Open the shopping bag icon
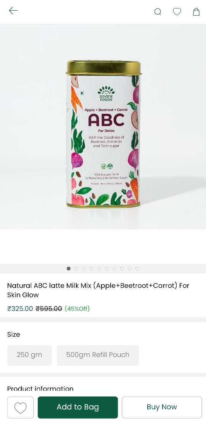Viewport: 206px width, 424px height. [x=196, y=11]
